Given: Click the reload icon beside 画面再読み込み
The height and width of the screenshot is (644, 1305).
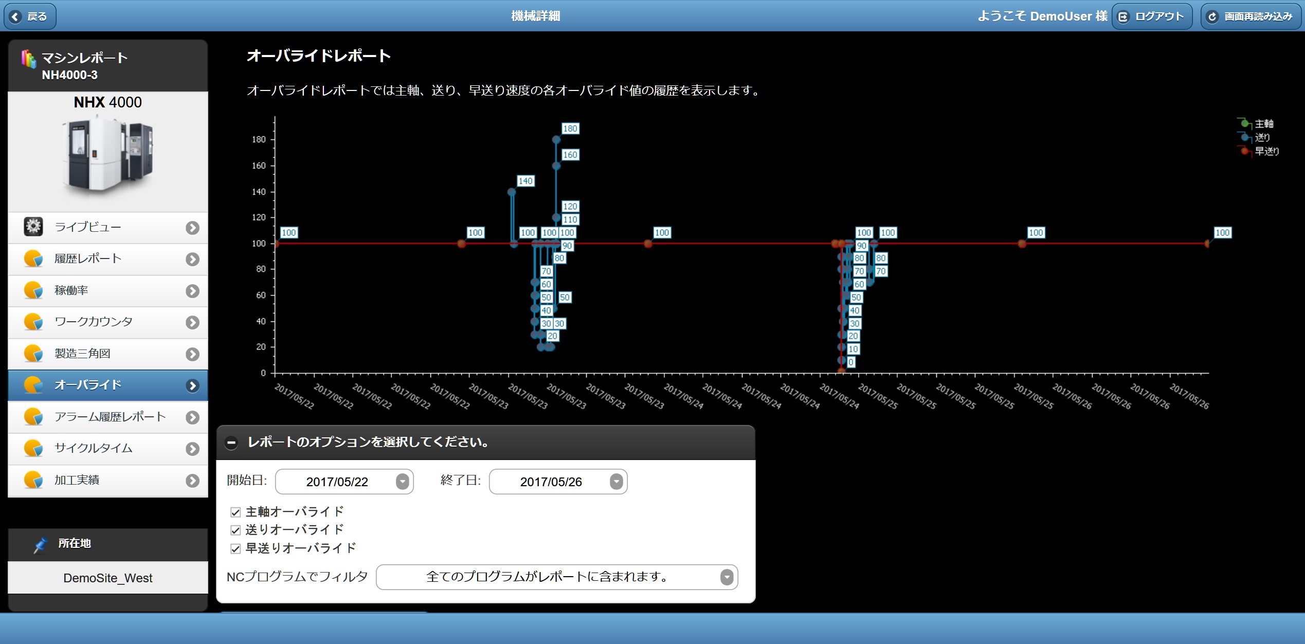Looking at the screenshot, I should click(x=1212, y=17).
